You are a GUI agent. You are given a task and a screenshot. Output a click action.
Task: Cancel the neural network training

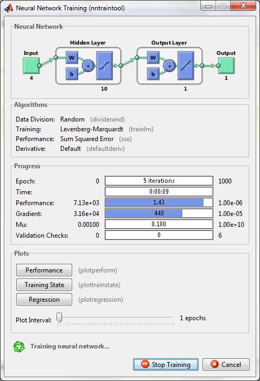226,364
